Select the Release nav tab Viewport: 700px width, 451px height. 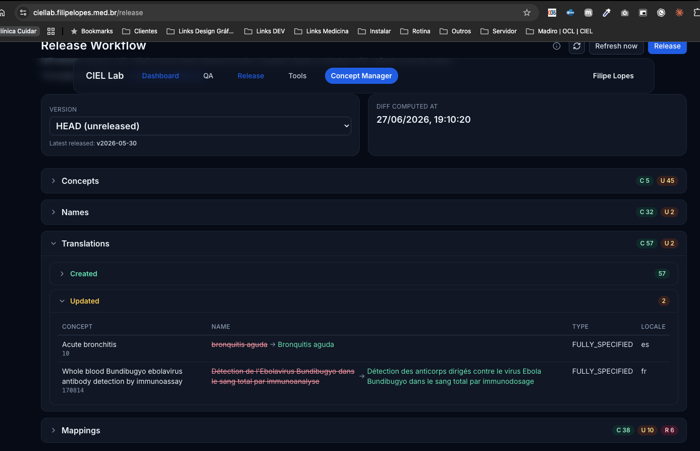pos(251,76)
